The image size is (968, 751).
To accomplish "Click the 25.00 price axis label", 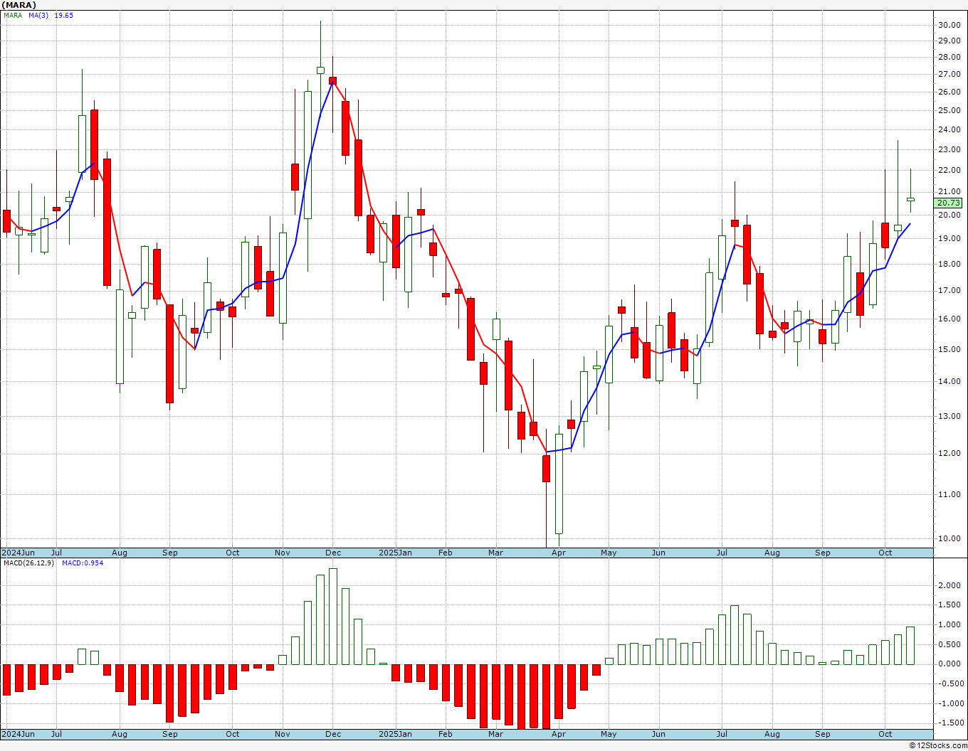I will click(949, 111).
